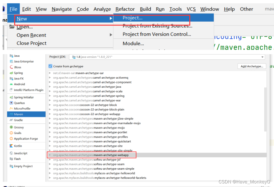Click the folder icon beside Open...
Image resolution: width=274 pixels, height=187 pixels.
pyautogui.click(x=12, y=27)
